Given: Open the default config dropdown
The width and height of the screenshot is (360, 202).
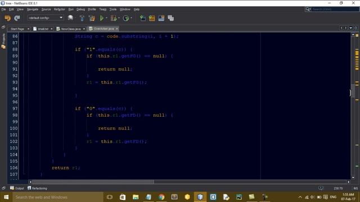Looking at the screenshot, I should point(46,18).
